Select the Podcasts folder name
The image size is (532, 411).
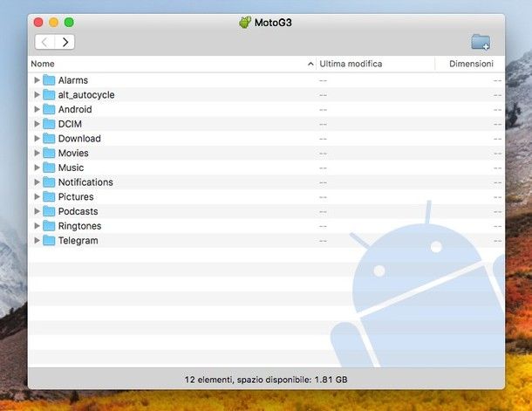pos(78,211)
